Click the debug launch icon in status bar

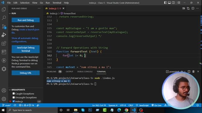point(38,105)
